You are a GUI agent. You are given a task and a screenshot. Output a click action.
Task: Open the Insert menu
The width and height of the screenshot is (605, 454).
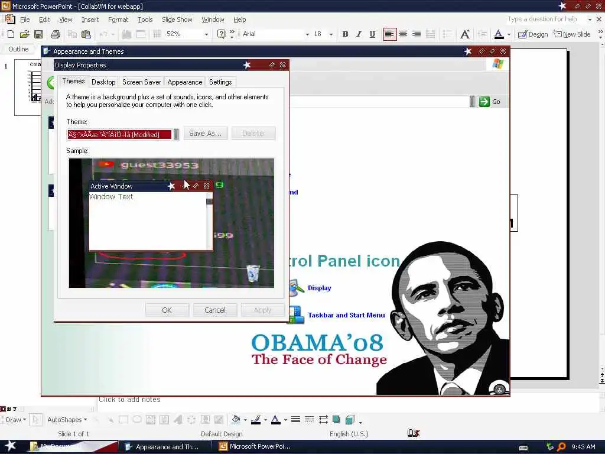coord(90,20)
